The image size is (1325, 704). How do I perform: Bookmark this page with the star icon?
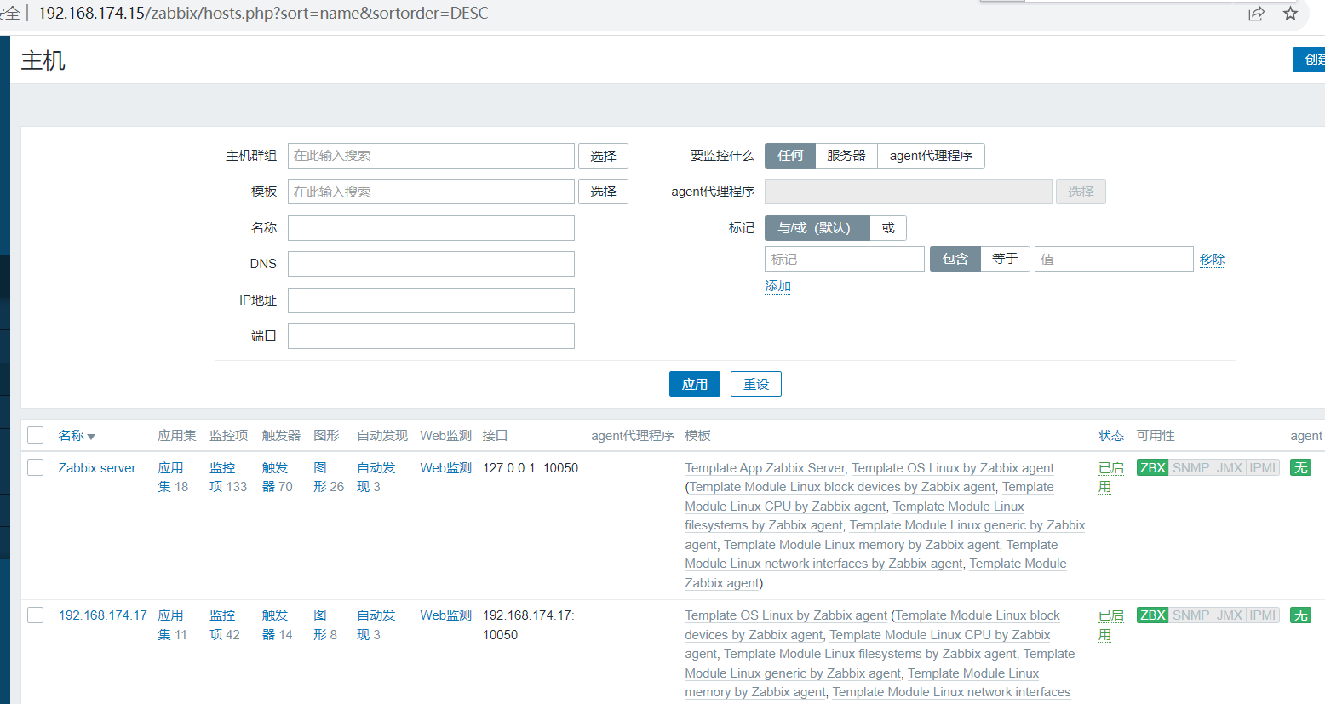click(1291, 14)
